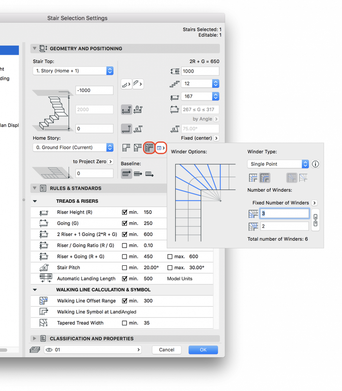Toggle the chain link between winder counts

click(315, 220)
